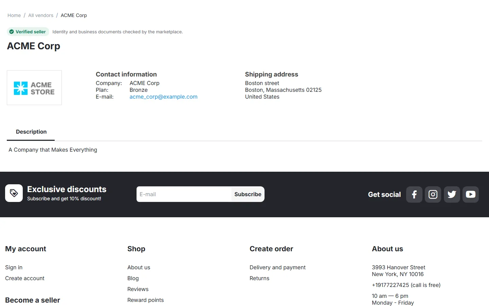Open the Reward points link
Screen dimensions: 489x306
pyautogui.click(x=145, y=300)
